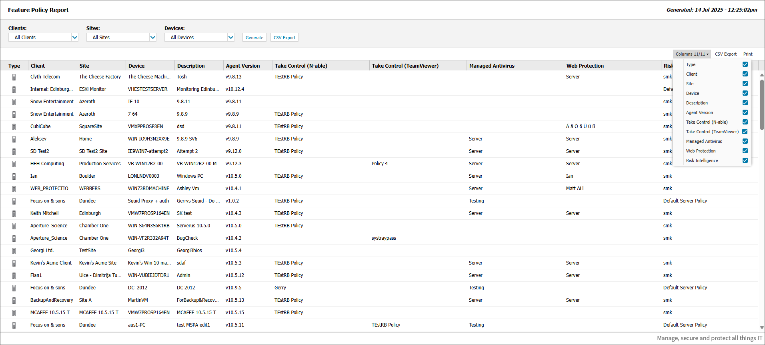
Task: Click CSV Export link next to Print
Action: [x=726, y=54]
